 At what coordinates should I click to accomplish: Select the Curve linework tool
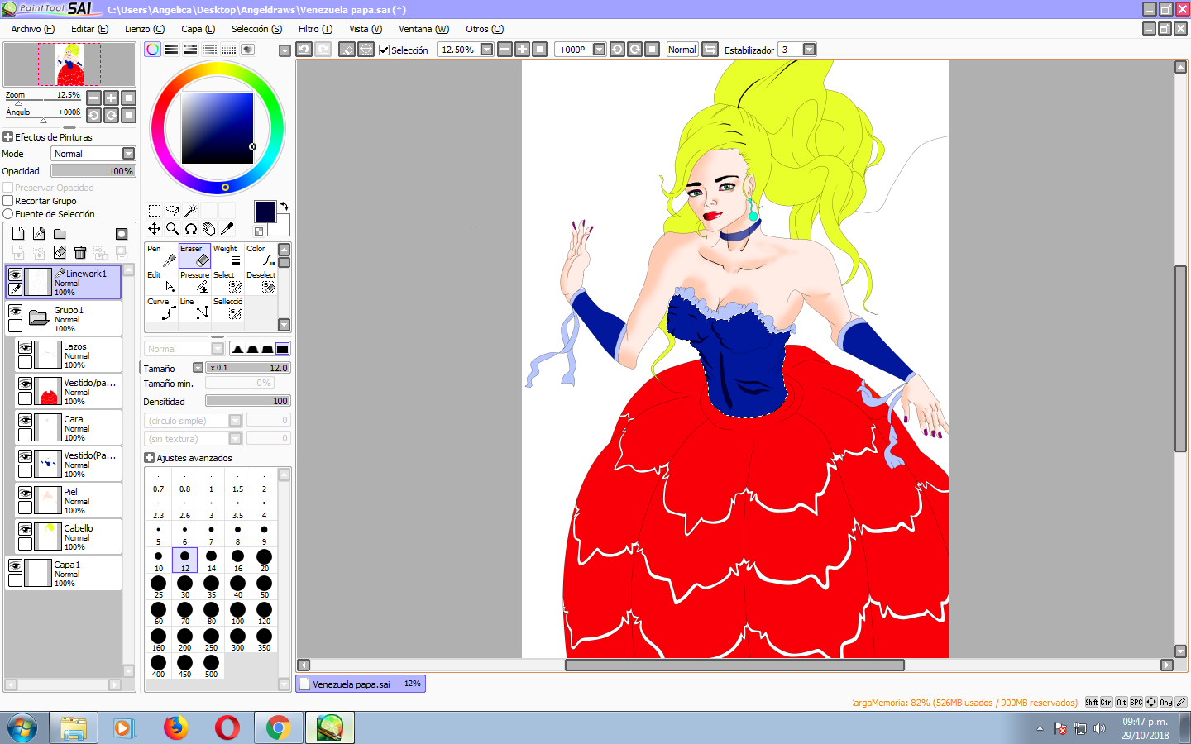point(160,308)
